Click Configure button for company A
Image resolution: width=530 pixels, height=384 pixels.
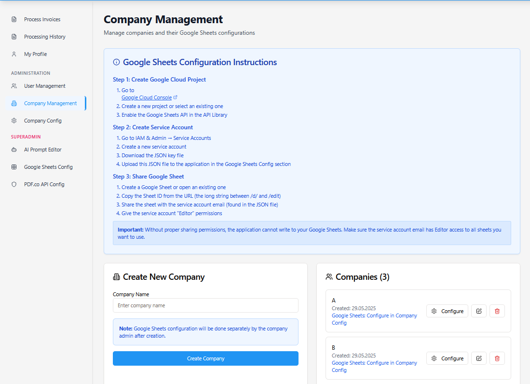point(447,311)
